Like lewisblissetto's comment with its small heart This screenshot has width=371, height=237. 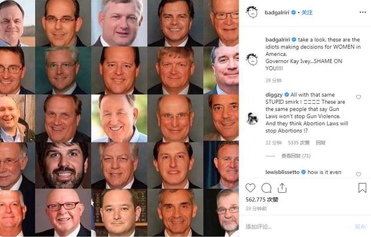click(x=358, y=173)
